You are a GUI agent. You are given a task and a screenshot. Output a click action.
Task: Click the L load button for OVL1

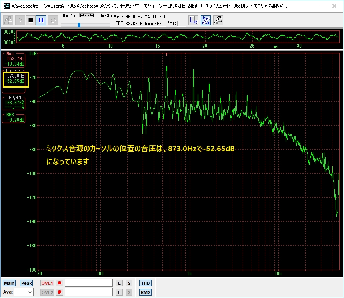point(119,283)
